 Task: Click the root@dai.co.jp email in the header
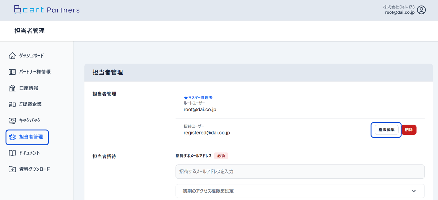pos(400,13)
